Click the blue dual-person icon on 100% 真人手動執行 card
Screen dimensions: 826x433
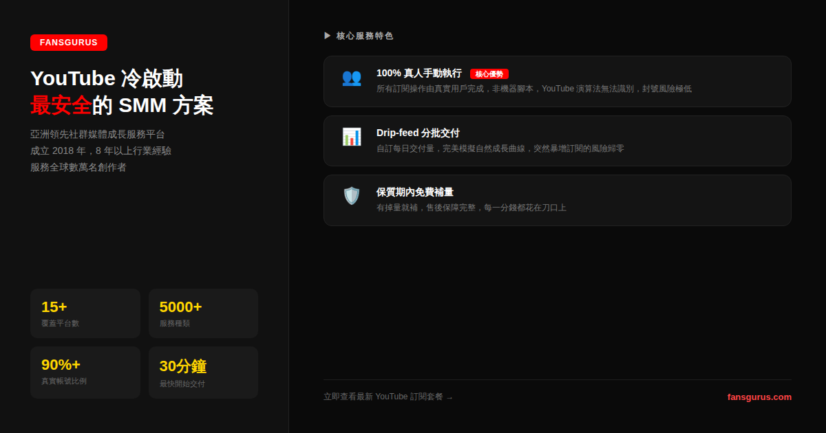click(x=352, y=78)
